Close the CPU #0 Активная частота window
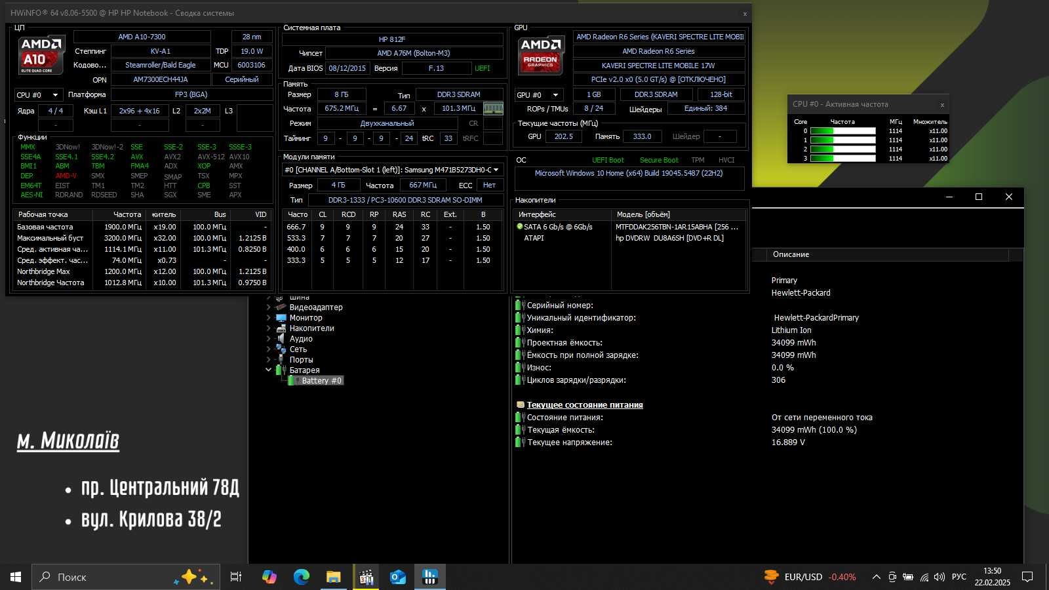The width and height of the screenshot is (1049, 590). click(x=942, y=105)
